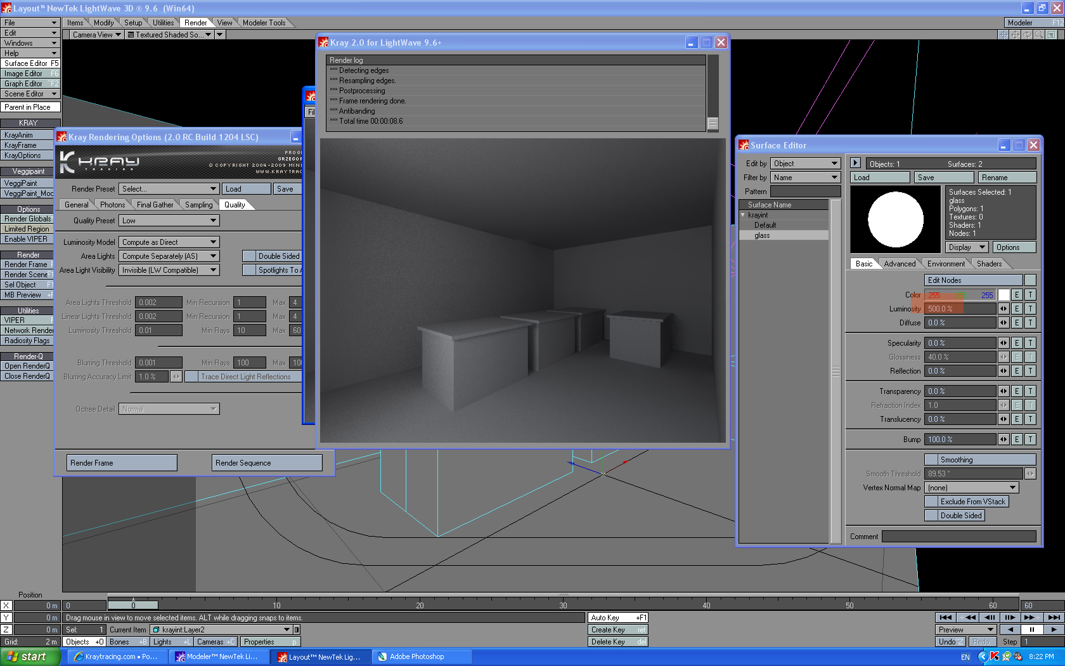Click the Render Frame button in Kray

click(x=121, y=463)
